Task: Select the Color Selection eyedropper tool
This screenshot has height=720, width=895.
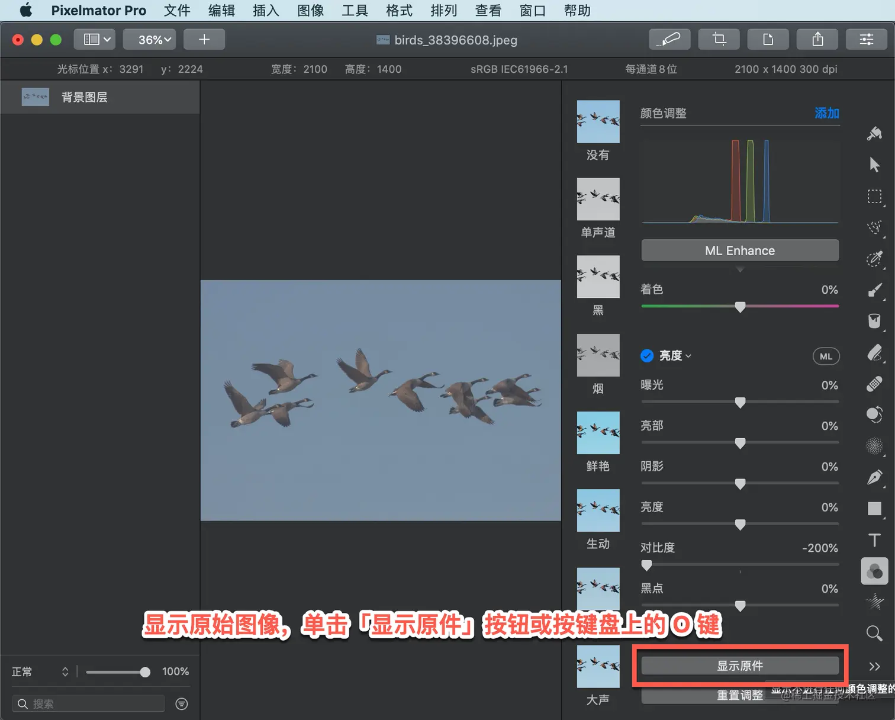Action: pos(874,259)
